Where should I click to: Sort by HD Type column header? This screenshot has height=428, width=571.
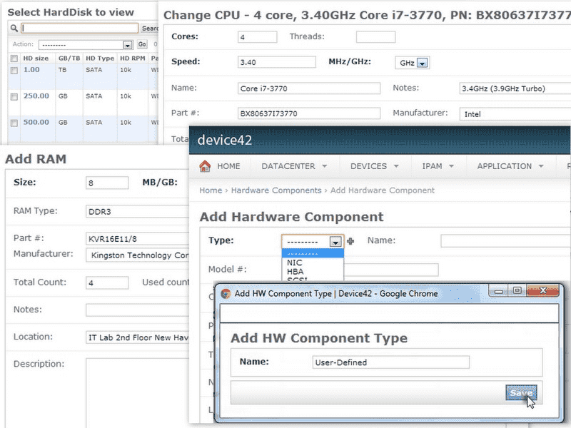click(x=100, y=58)
